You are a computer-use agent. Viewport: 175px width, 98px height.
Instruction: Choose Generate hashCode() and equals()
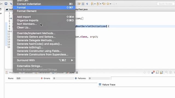pyautogui.click(x=44, y=44)
